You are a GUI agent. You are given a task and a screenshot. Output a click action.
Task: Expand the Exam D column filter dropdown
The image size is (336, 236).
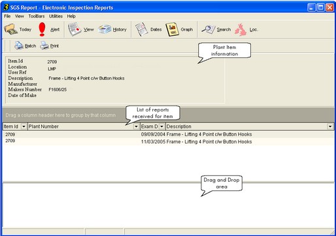[161, 126]
